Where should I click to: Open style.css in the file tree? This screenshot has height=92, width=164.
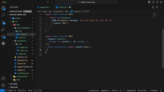(21, 51)
